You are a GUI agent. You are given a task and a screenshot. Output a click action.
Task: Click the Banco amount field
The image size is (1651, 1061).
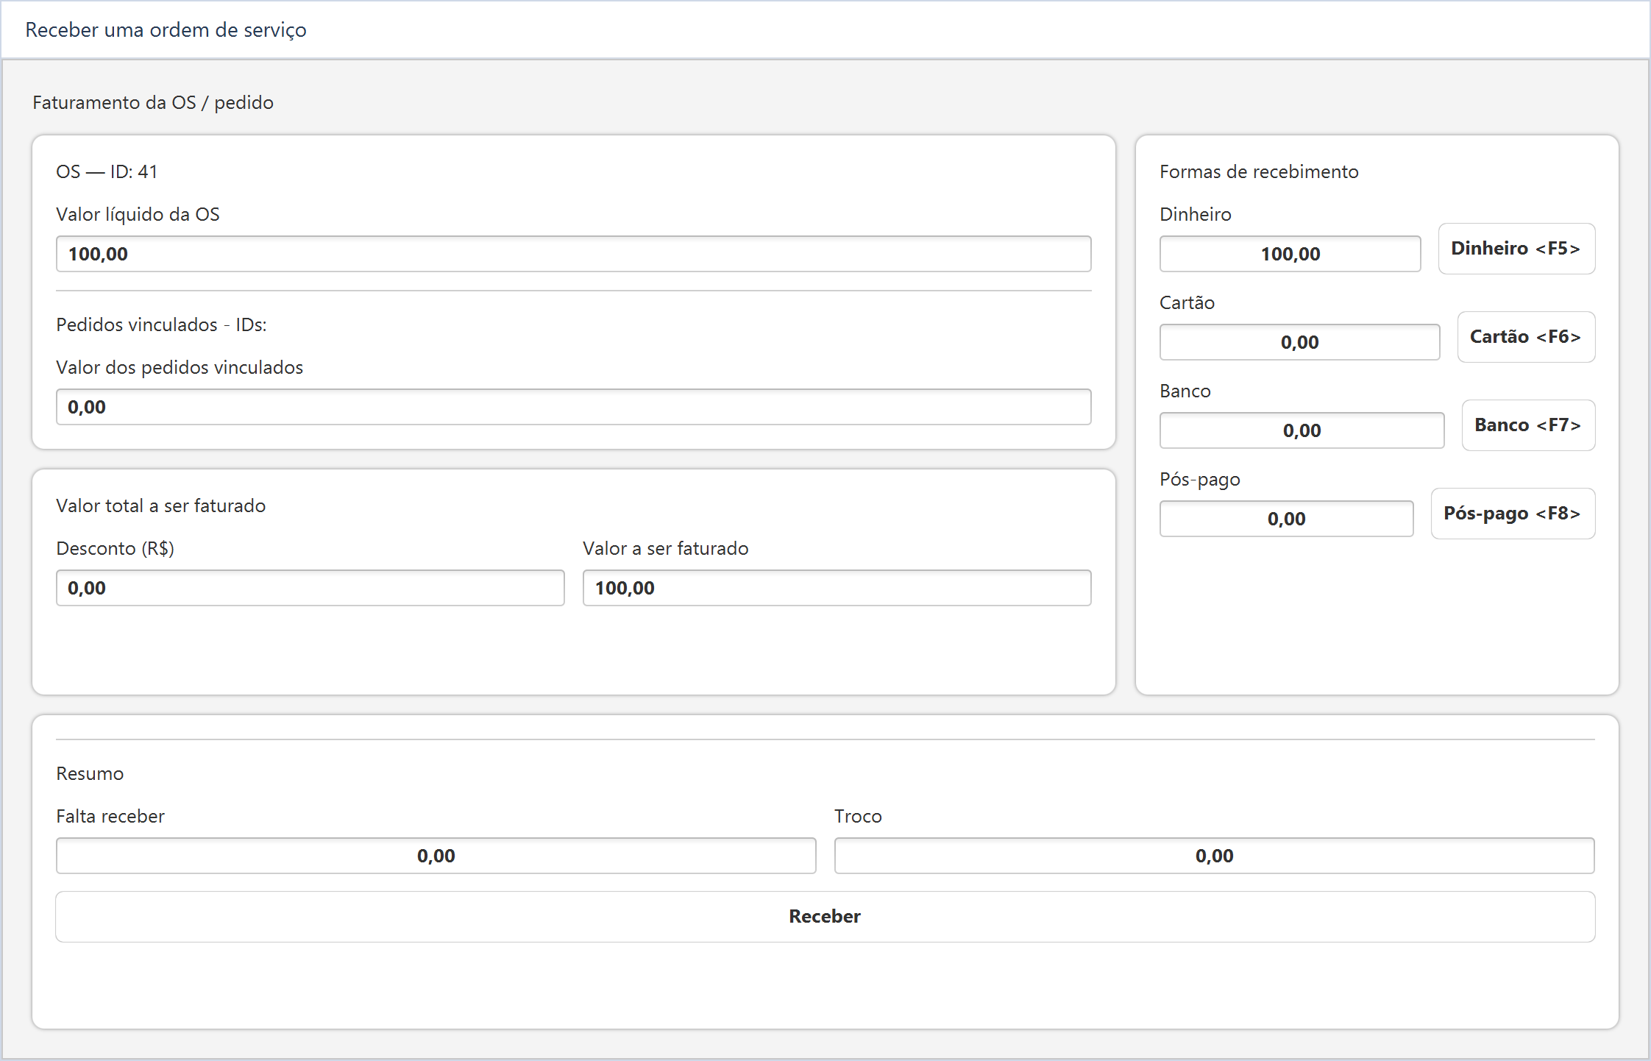[x=1302, y=430]
